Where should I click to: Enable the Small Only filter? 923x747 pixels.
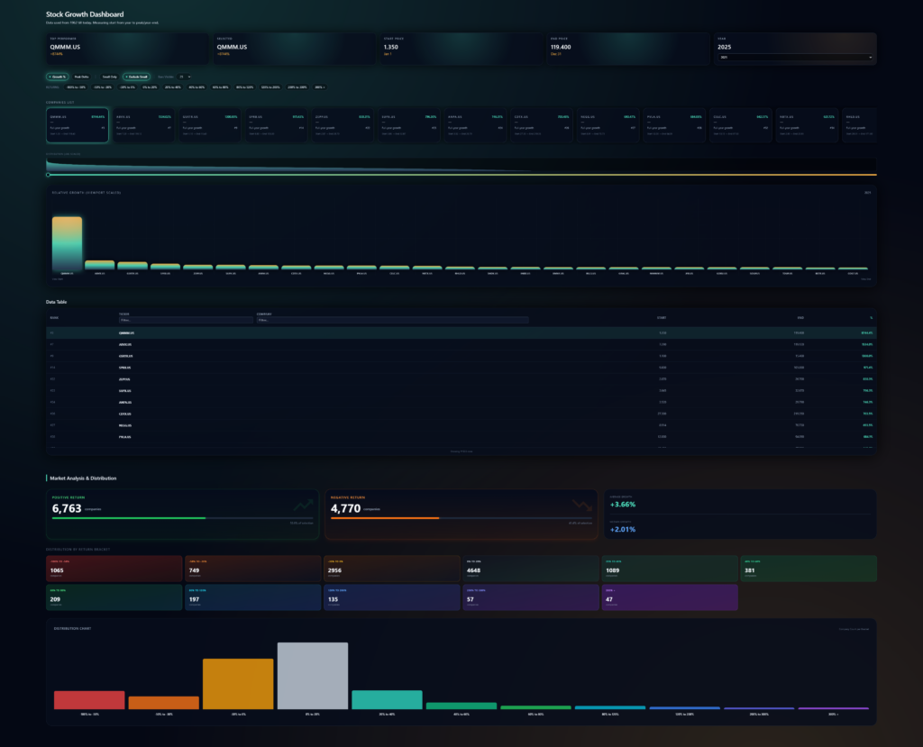click(109, 77)
